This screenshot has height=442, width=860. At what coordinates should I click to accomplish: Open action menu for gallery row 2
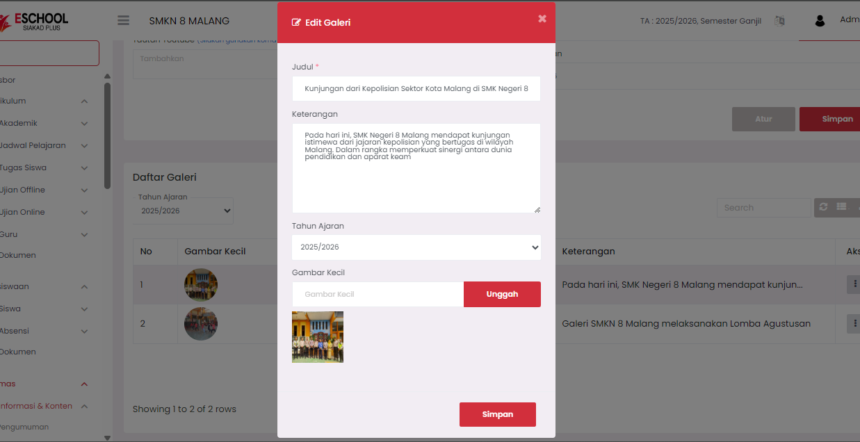tap(852, 323)
